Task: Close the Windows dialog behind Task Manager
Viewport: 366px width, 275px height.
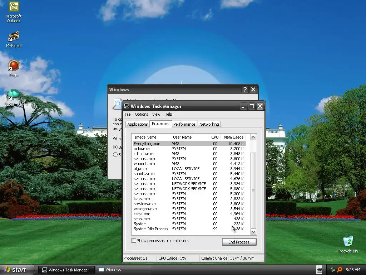Action: [253, 89]
